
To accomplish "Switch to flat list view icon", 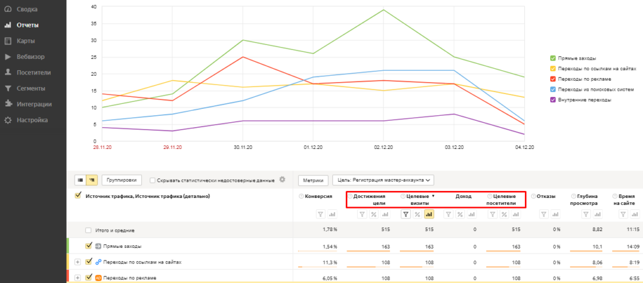I will [x=80, y=180].
